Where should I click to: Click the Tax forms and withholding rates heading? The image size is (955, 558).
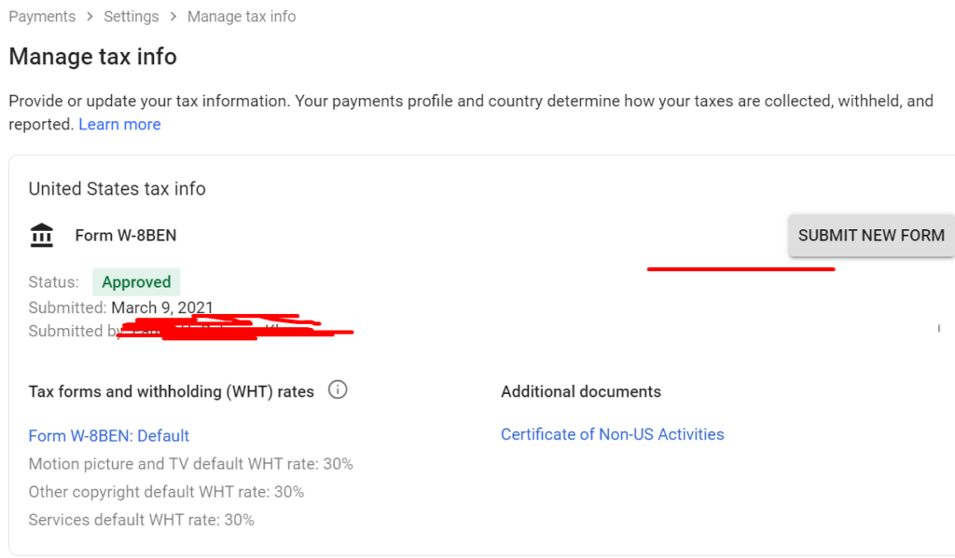tap(171, 391)
